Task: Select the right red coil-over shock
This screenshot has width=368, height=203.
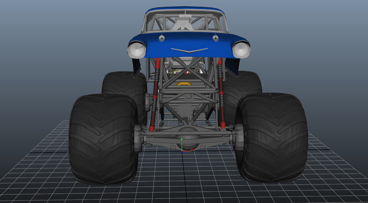Action: pyautogui.click(x=221, y=93)
